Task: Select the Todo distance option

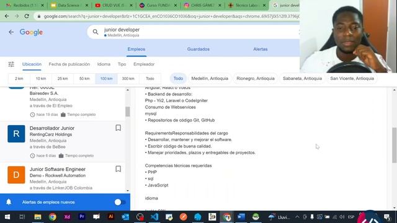Action: [150, 79]
